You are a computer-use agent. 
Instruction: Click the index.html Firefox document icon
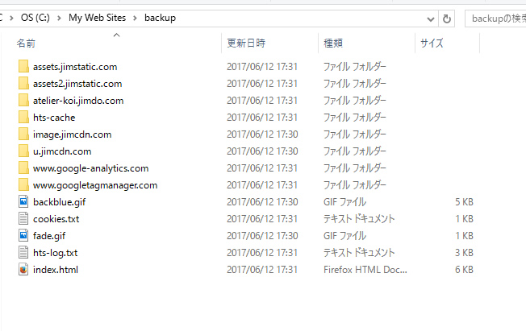coord(23,269)
